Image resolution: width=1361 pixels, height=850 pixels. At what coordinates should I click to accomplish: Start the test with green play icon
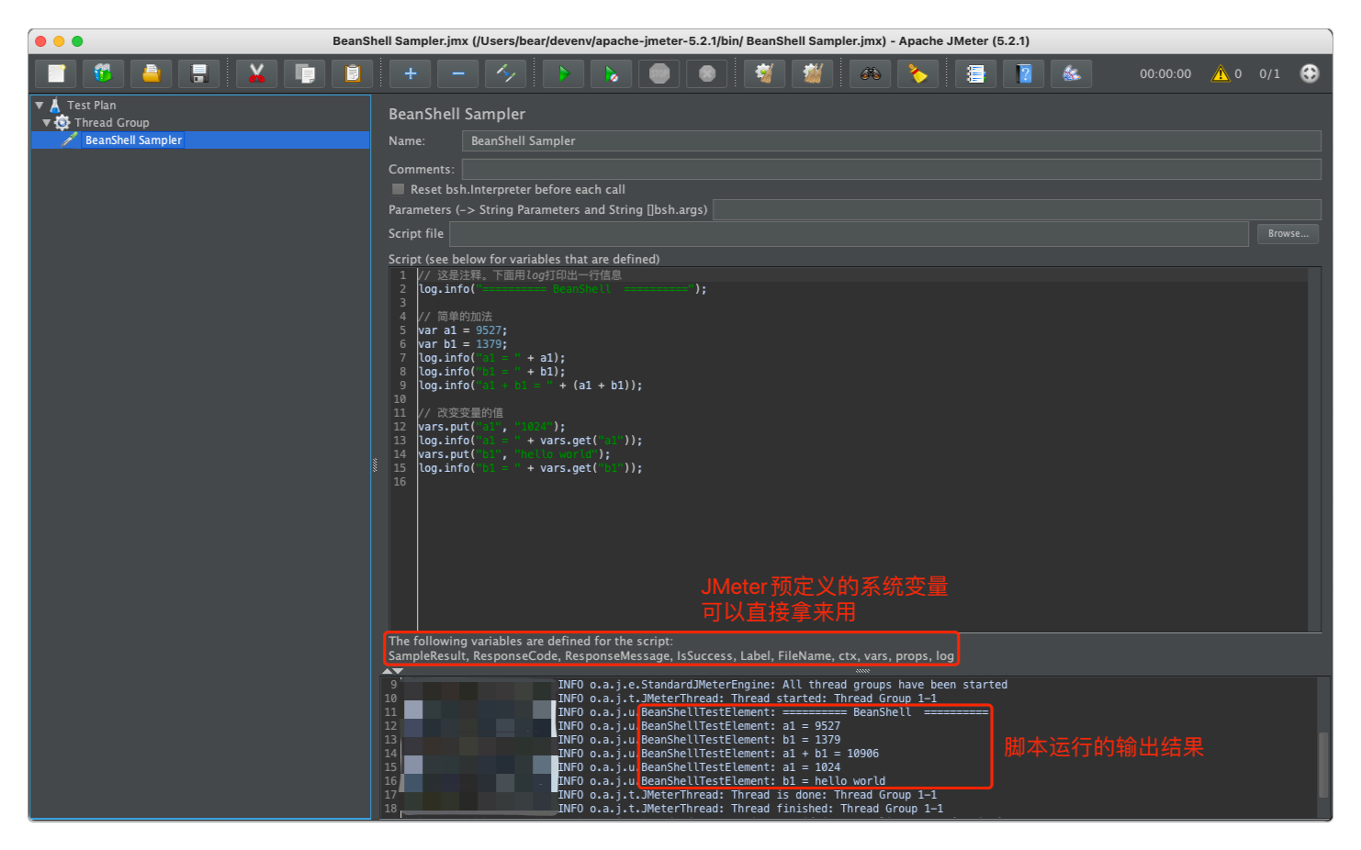[564, 73]
